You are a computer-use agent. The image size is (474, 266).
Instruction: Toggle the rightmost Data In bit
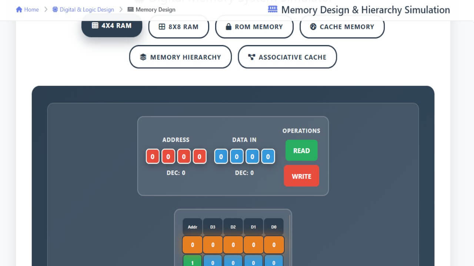tap(268, 156)
